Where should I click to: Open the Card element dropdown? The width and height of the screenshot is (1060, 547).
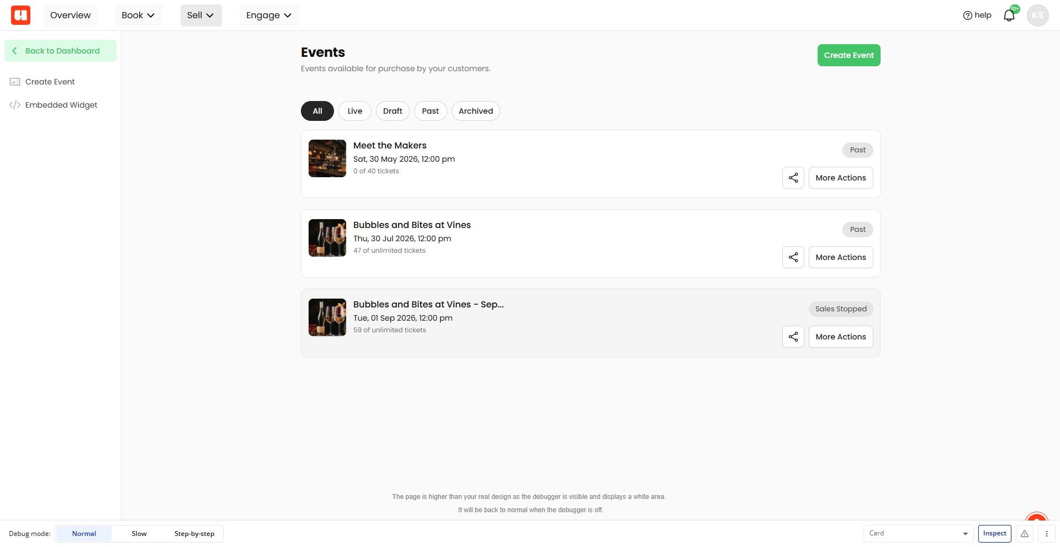point(919,534)
